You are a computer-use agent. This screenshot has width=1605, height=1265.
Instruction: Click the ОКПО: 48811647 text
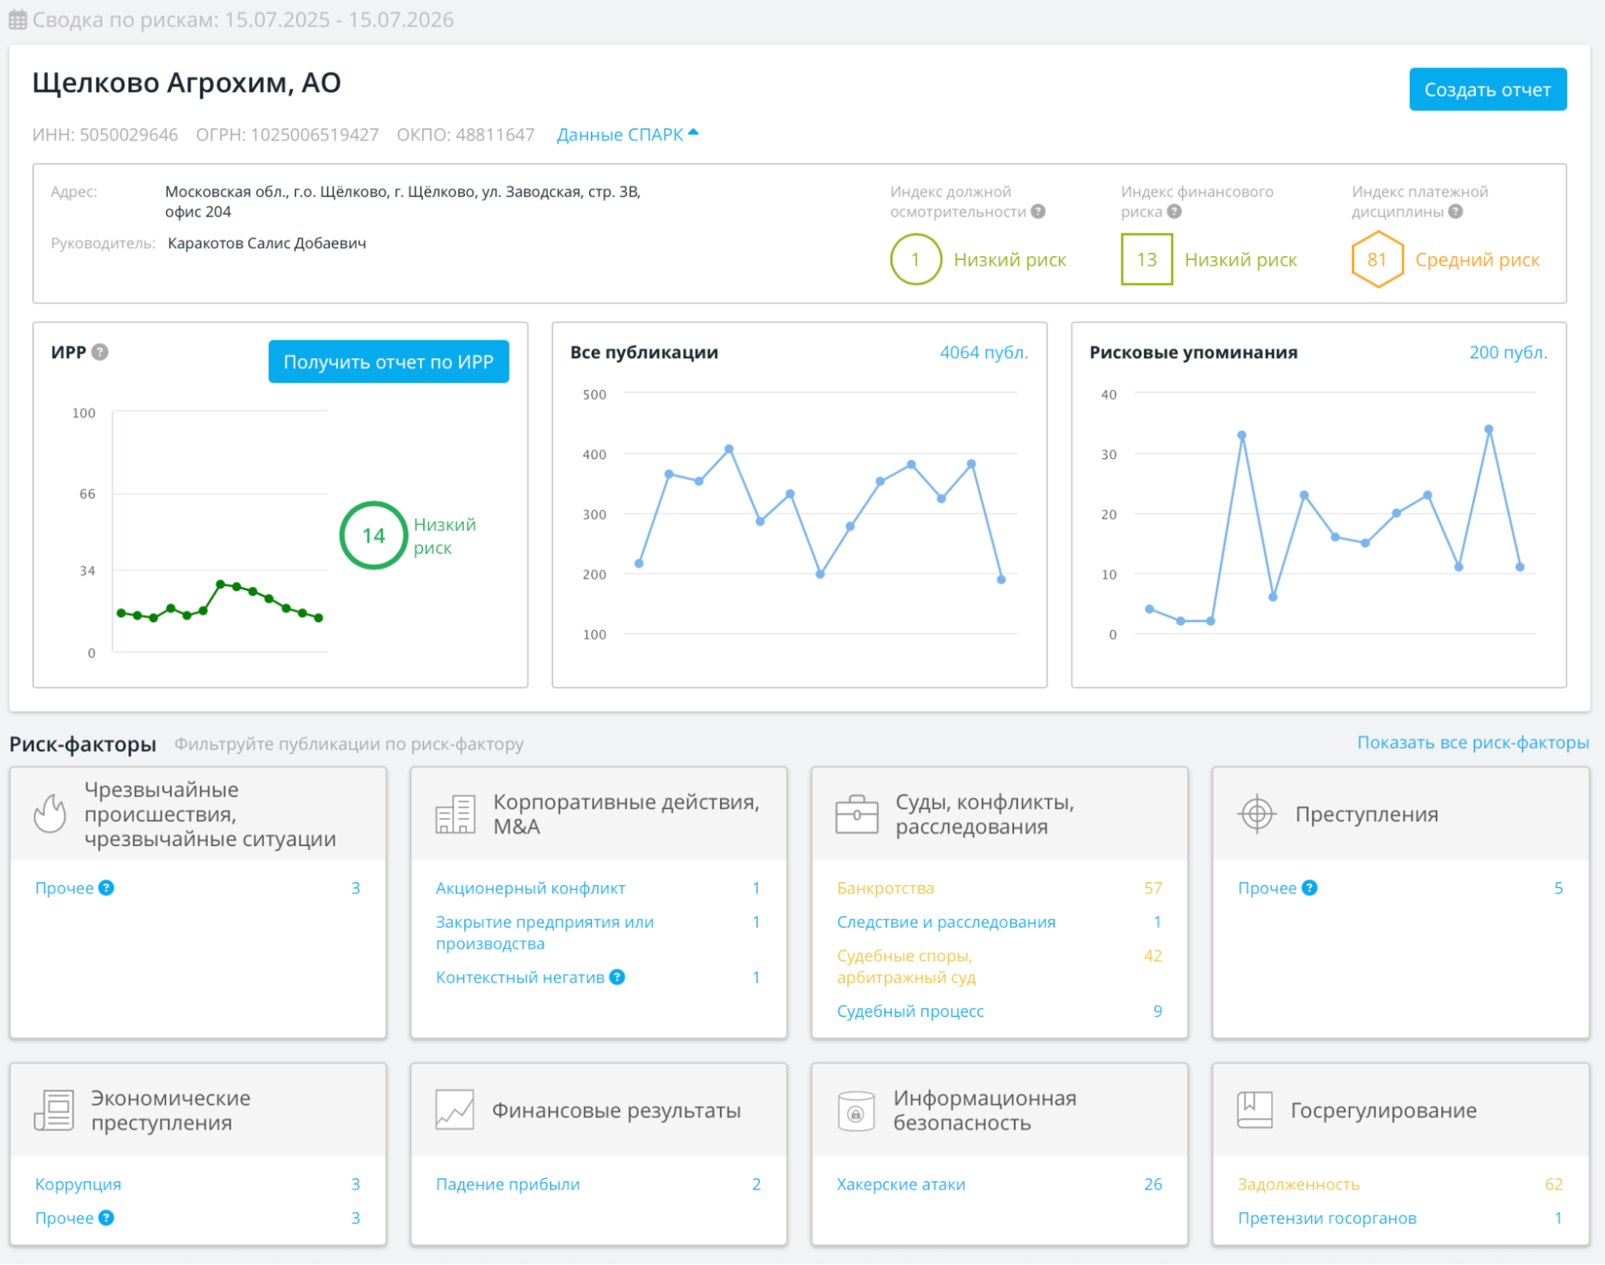pyautogui.click(x=466, y=135)
